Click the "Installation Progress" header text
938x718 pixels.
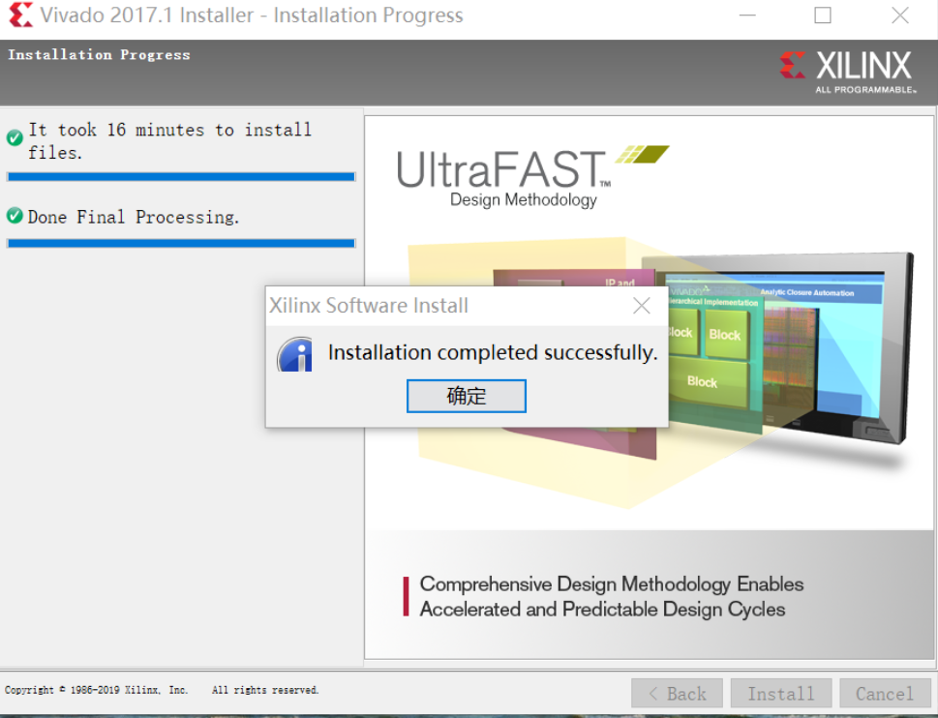click(99, 54)
